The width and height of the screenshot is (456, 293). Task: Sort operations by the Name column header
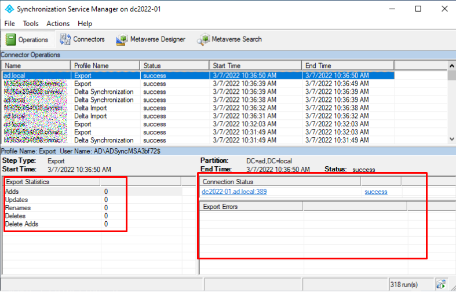coord(35,65)
